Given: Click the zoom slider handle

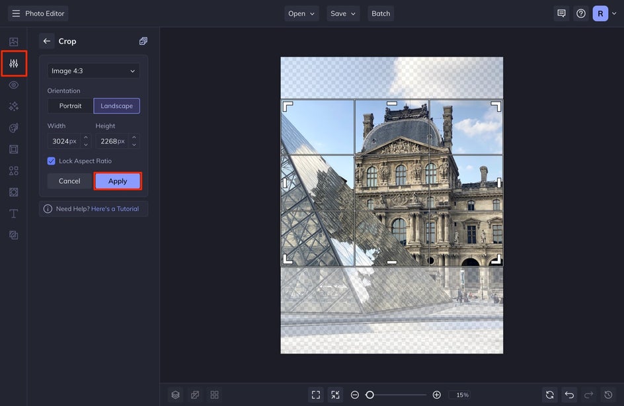Looking at the screenshot, I should tap(370, 395).
